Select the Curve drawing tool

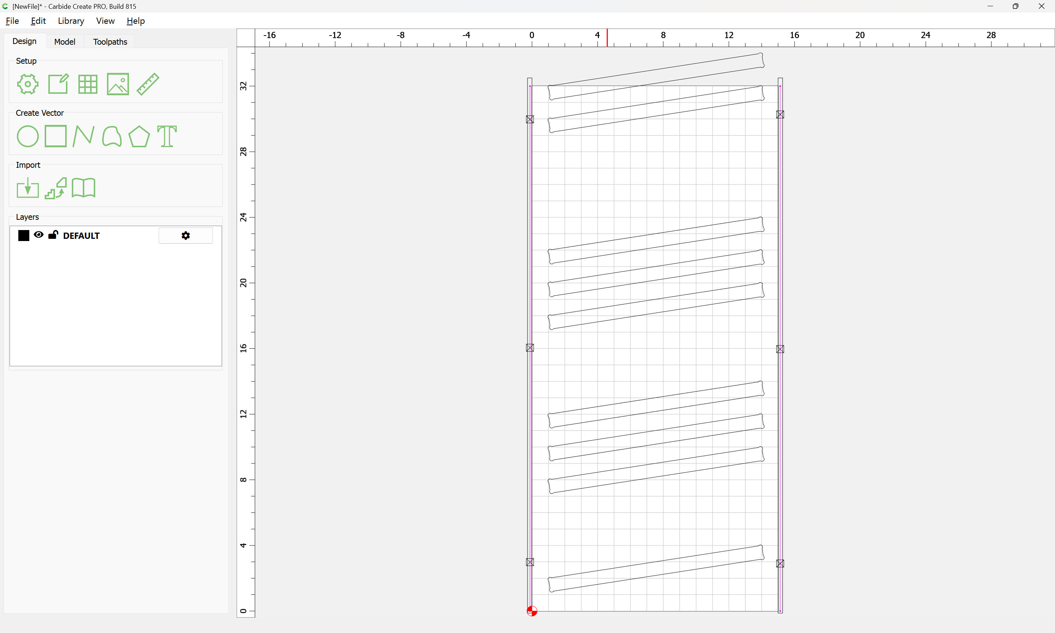click(x=112, y=137)
